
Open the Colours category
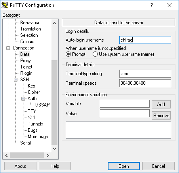click(x=27, y=42)
